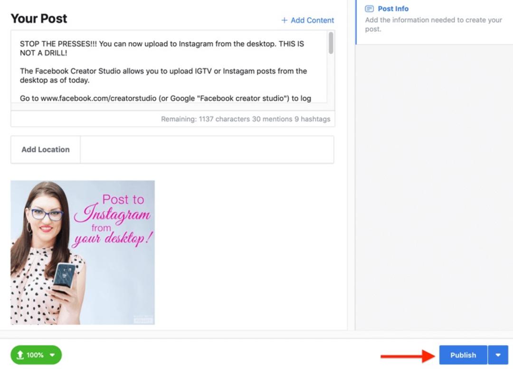Click the Facebook Creator Studio caption paragraph
The image size is (513, 369).
163,76
